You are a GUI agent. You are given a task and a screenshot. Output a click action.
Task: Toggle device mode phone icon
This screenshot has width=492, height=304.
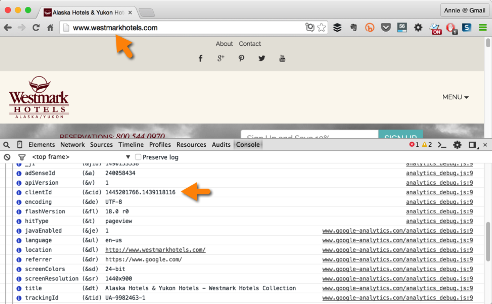(x=20, y=145)
